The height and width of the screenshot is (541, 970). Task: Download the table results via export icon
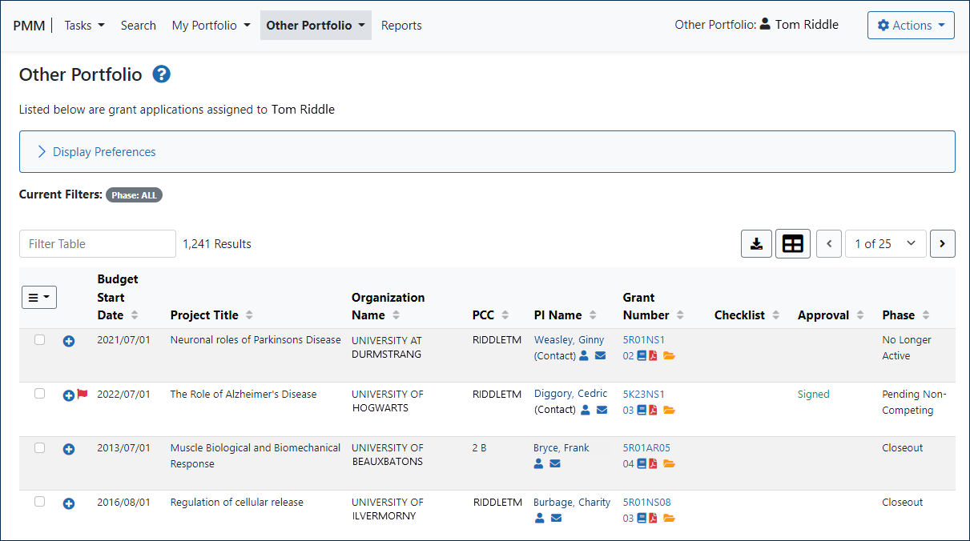756,244
